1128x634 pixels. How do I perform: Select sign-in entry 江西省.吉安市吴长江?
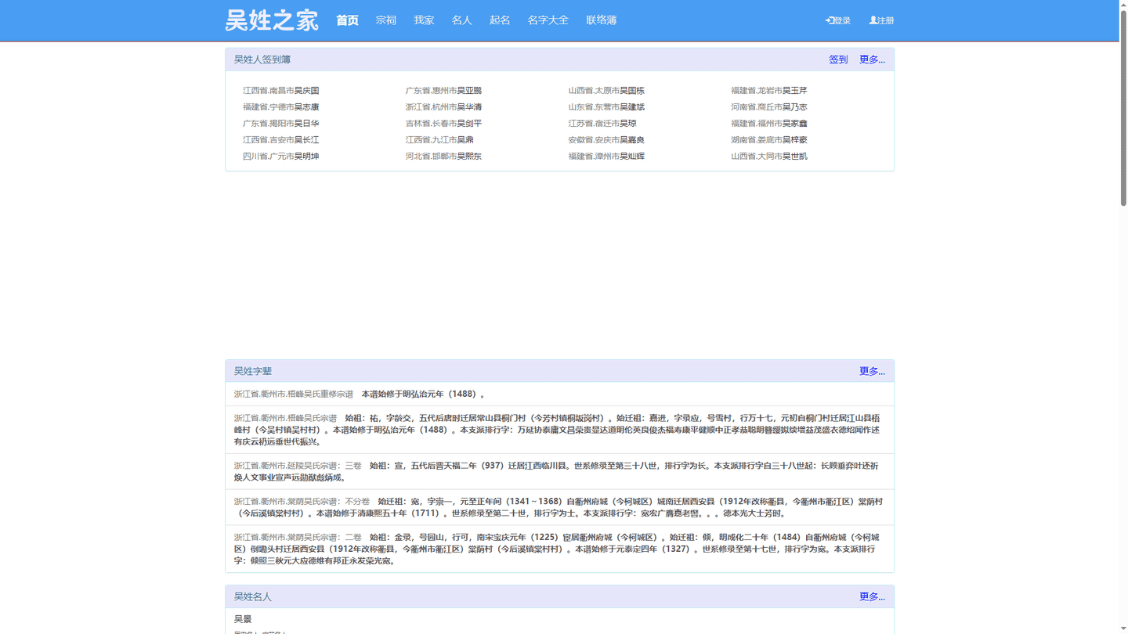[x=281, y=140]
